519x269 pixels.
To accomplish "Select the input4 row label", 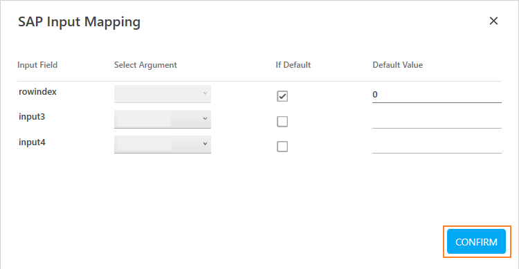I will (32, 142).
